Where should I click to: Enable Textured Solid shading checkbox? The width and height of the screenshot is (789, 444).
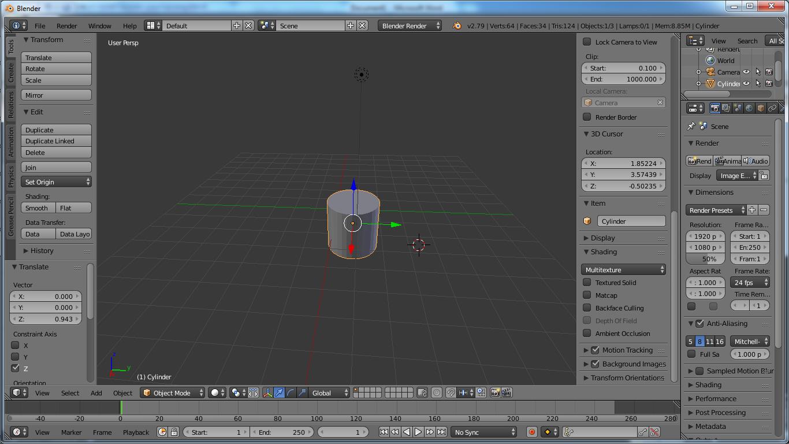pyautogui.click(x=587, y=282)
